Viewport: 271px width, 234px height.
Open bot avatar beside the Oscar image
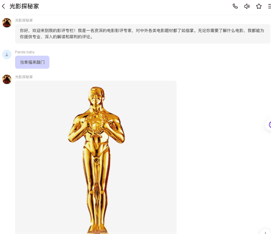[7, 79]
